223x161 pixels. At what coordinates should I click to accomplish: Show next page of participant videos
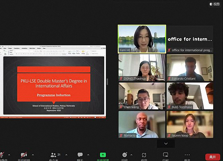(166, 143)
